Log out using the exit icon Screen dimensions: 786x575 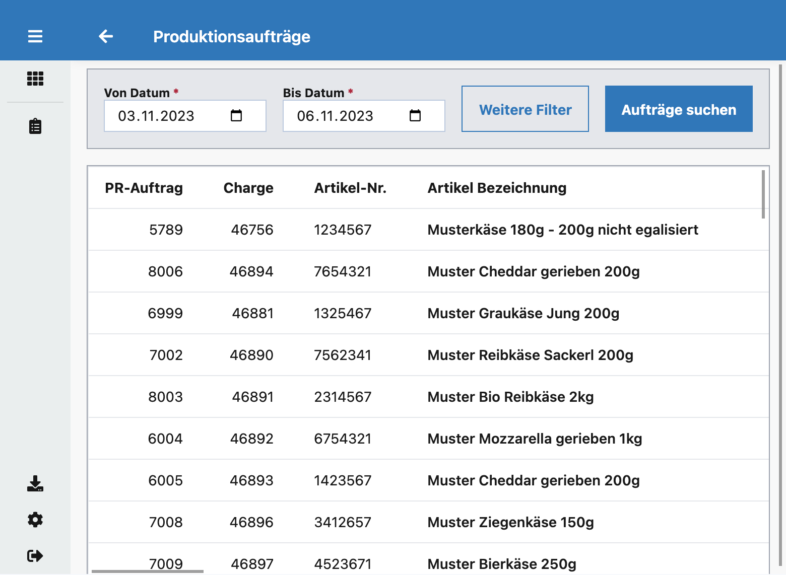click(35, 556)
